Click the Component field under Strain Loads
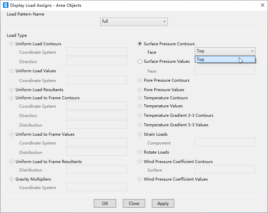268x213 pixels. [225, 142]
